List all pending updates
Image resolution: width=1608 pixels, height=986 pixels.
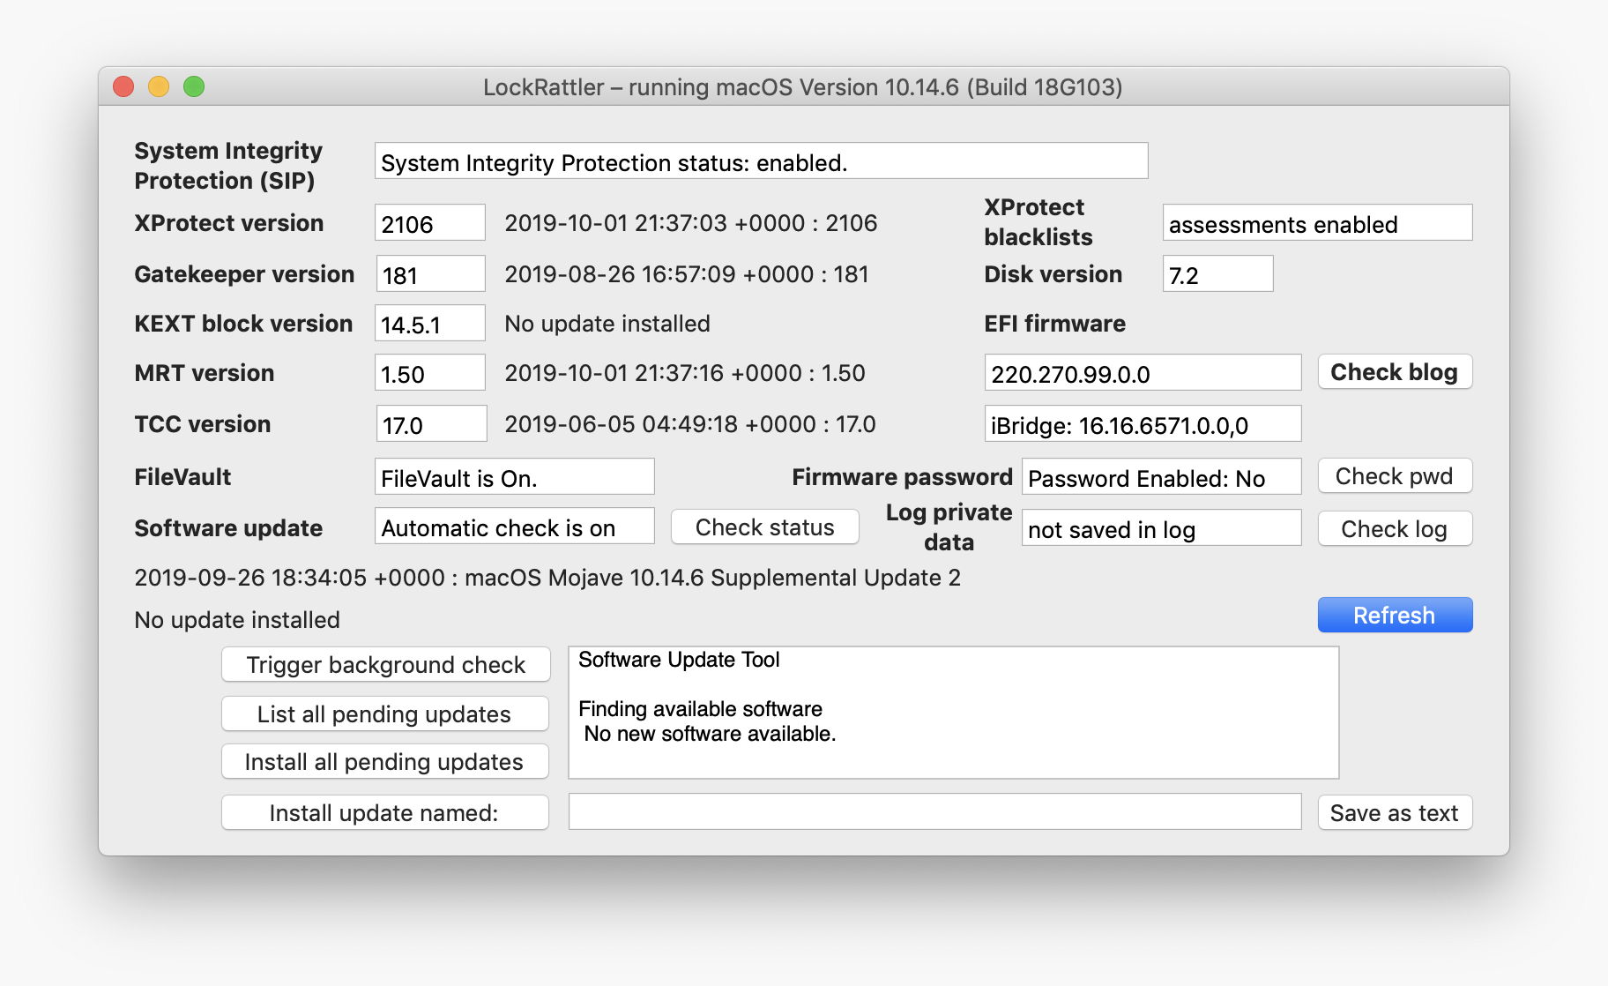[384, 713]
